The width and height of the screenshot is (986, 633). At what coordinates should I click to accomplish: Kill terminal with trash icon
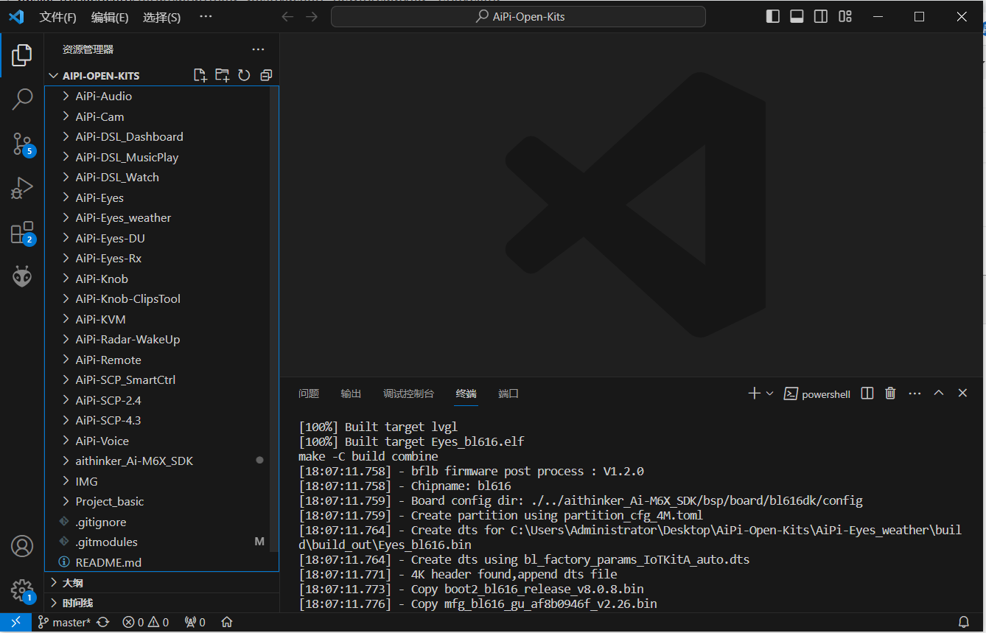point(890,394)
